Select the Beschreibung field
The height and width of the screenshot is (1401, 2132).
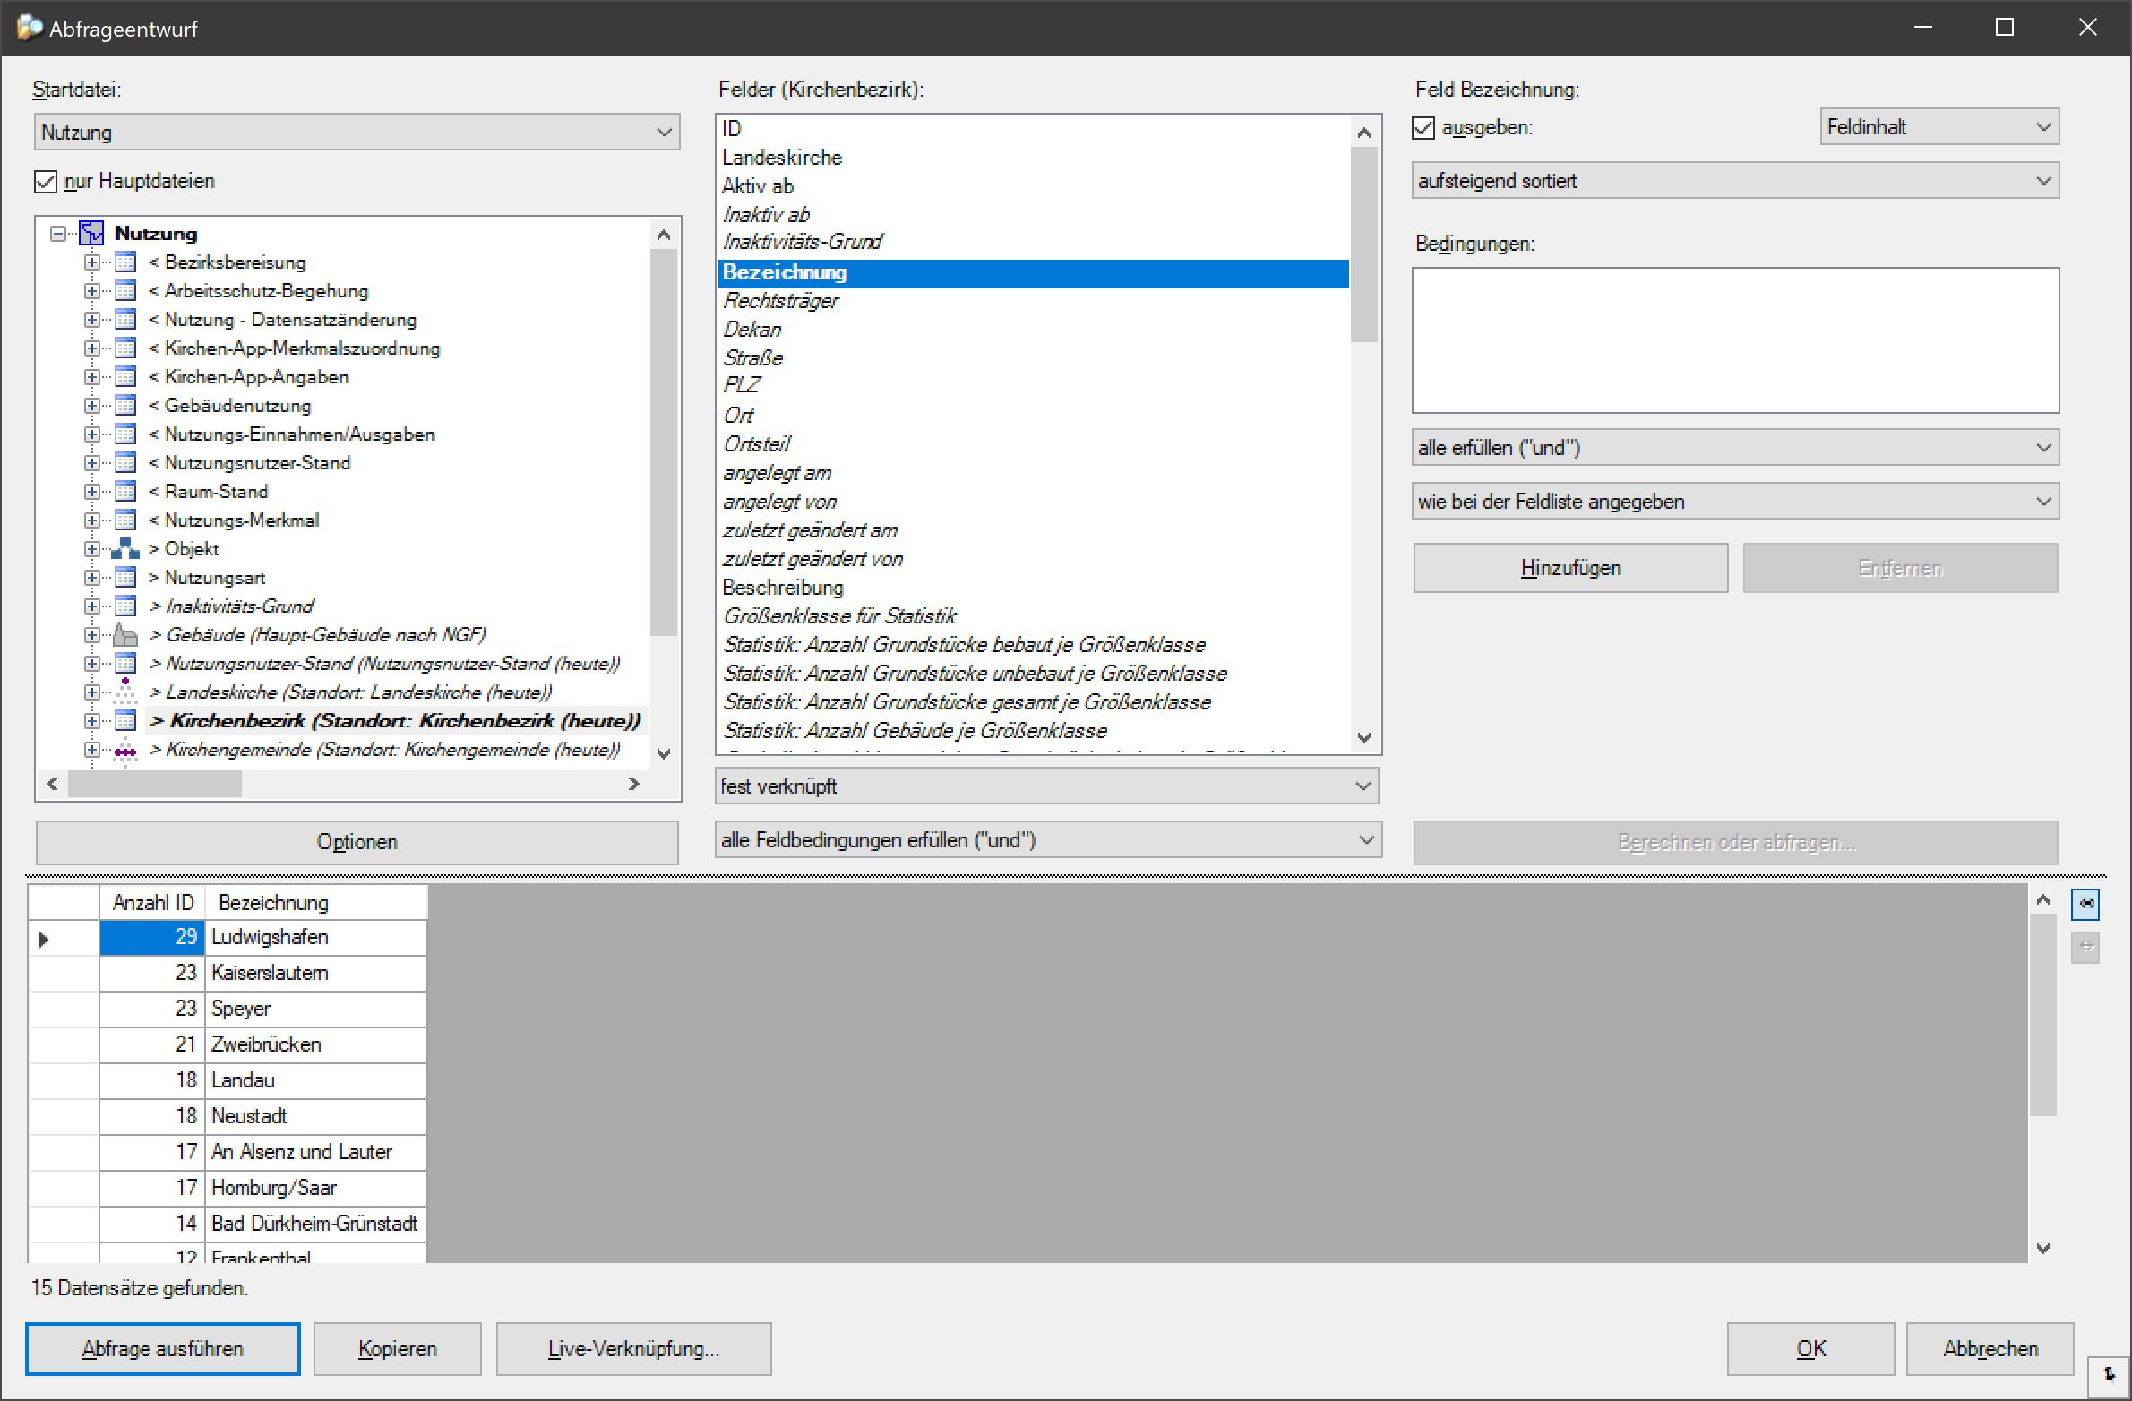click(1034, 588)
